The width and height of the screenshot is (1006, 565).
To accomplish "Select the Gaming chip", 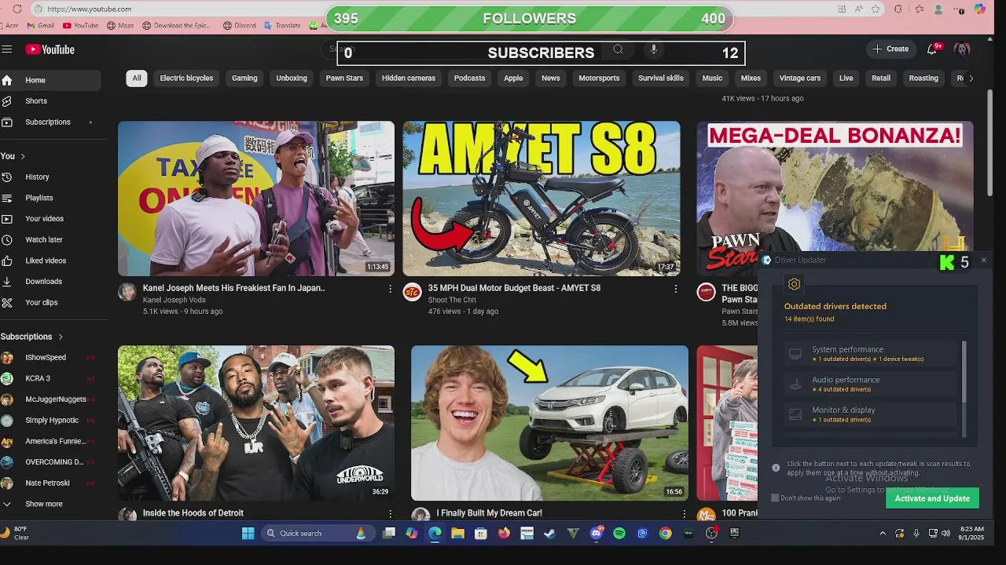I will [244, 78].
